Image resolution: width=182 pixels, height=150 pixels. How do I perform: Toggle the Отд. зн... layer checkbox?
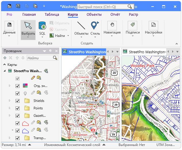click(x=18, y=86)
